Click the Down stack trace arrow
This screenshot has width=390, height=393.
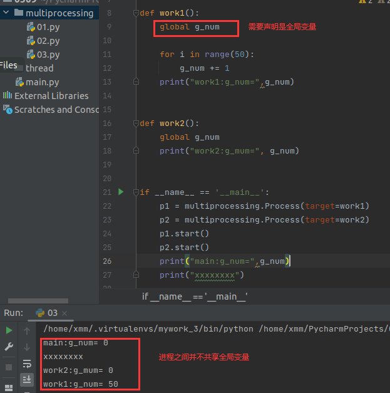27,347
